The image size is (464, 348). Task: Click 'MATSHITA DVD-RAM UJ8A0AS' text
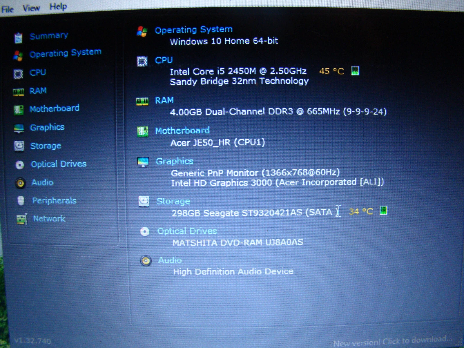coord(238,242)
